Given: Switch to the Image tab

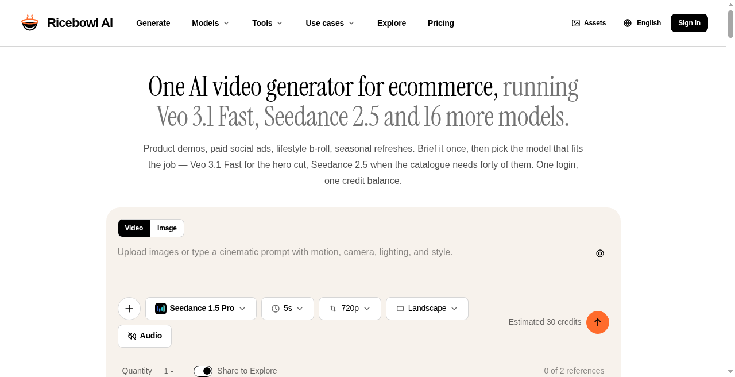Looking at the screenshot, I should [167, 228].
